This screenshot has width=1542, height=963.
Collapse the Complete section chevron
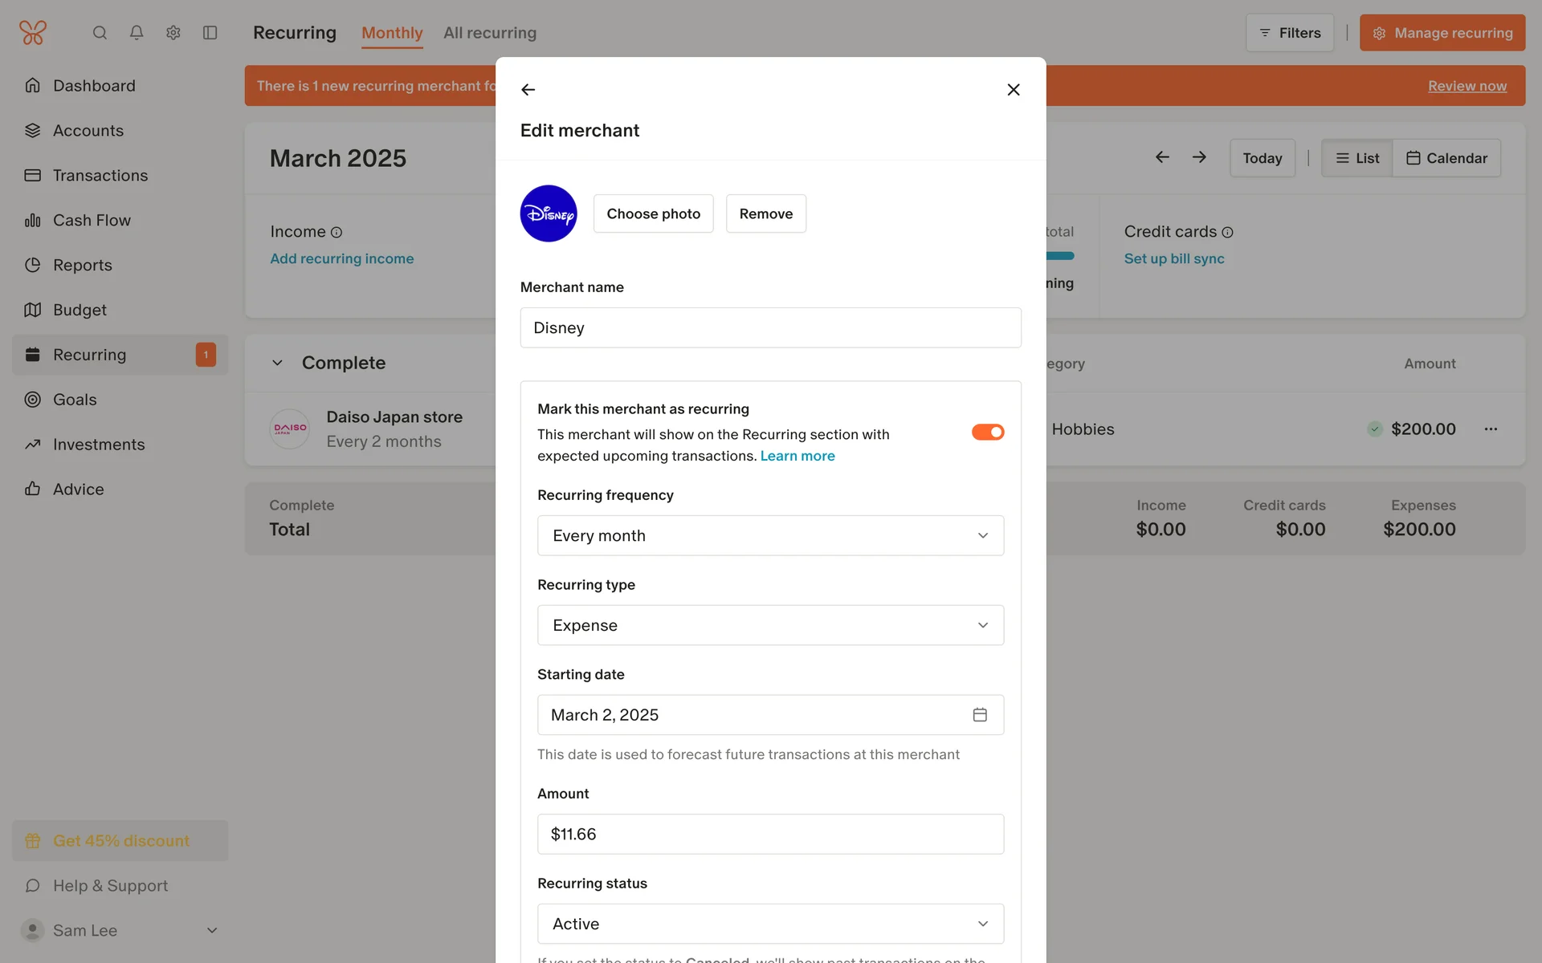click(277, 363)
